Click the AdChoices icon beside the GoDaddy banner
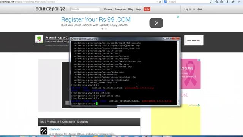The width and height of the screenshot is (243, 137). pyautogui.click(x=178, y=17)
